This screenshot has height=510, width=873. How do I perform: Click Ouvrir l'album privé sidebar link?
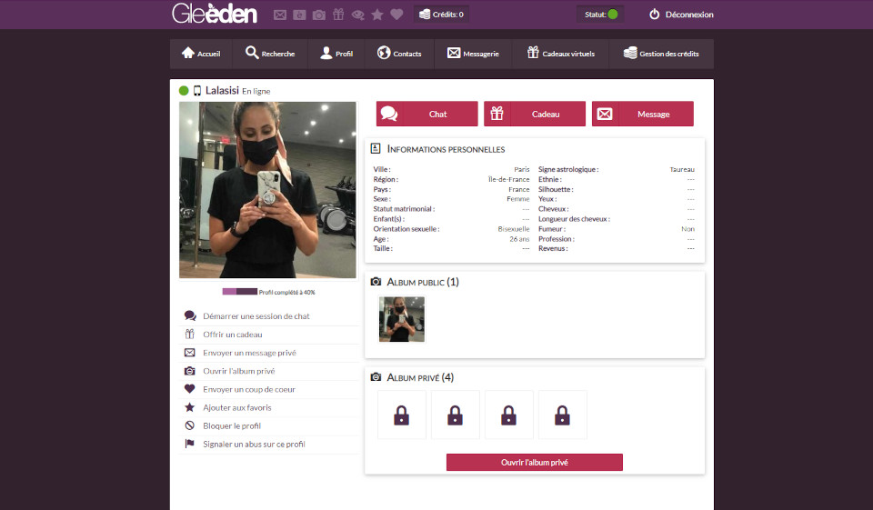[239, 372]
